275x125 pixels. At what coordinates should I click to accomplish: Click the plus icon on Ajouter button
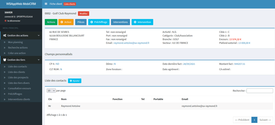coord(71,81)
